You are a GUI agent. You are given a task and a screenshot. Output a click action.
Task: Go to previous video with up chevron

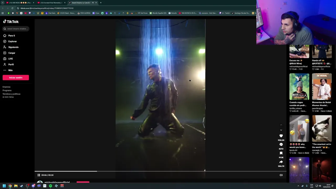[281, 125]
